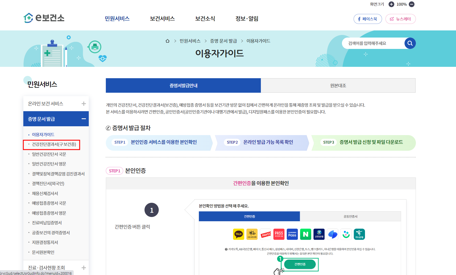Select Naver identity verification icon
Image resolution: width=456 pixels, height=275 pixels.
click(306, 234)
